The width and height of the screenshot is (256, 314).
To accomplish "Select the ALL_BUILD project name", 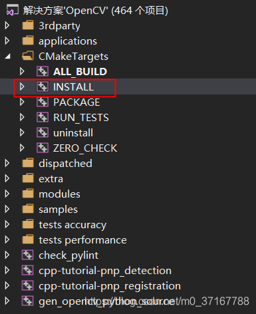I will click(x=80, y=72).
